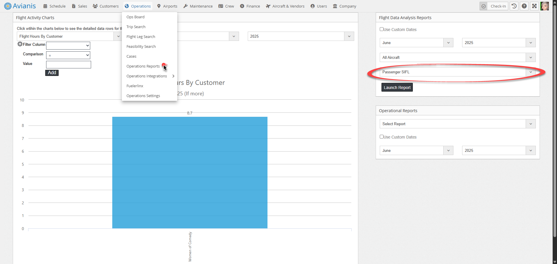Image resolution: width=557 pixels, height=264 pixels.
Task: Click the Schedule calendar icon
Action: (x=45, y=6)
